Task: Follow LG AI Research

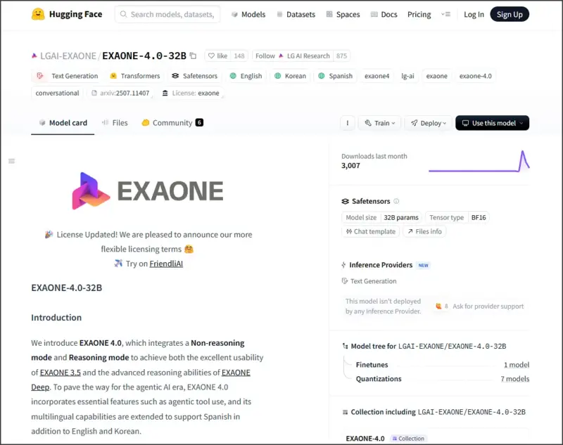Action: (x=292, y=56)
